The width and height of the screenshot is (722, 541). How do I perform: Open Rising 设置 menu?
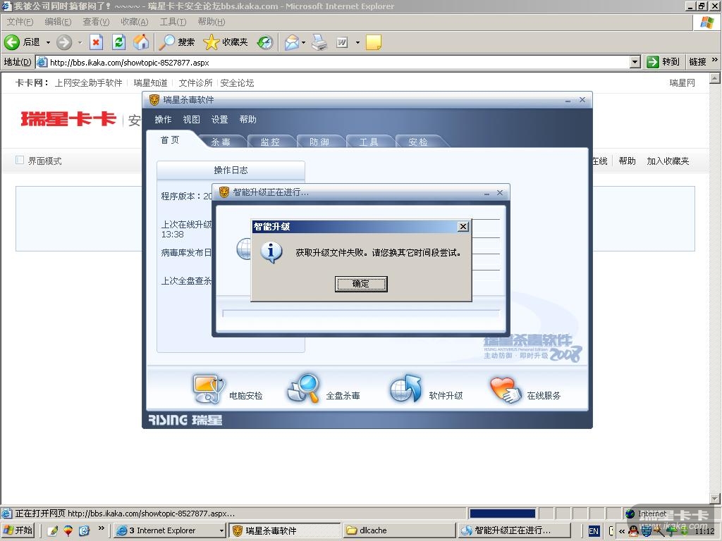[x=220, y=120]
